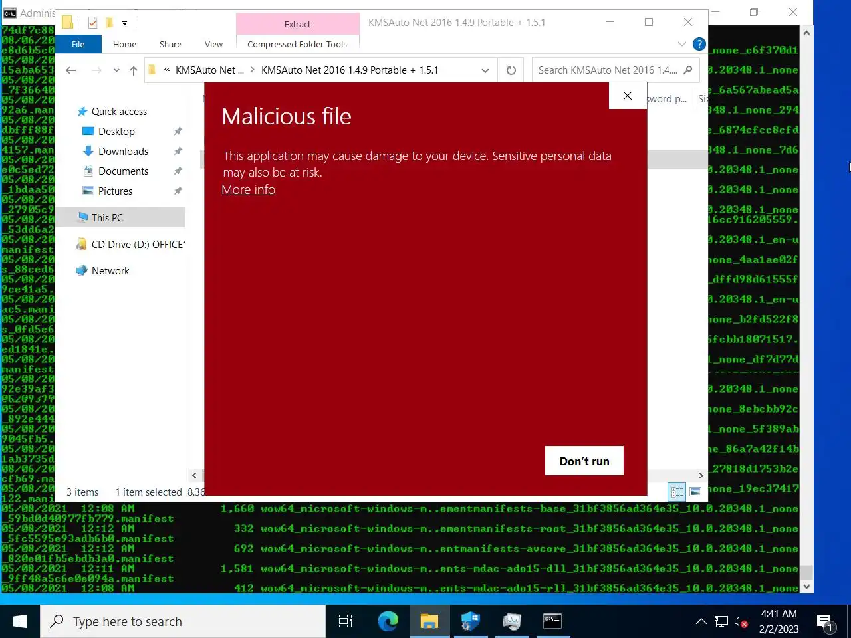Switch to the Share ribbon tab
This screenshot has height=638, width=851.
[170, 44]
